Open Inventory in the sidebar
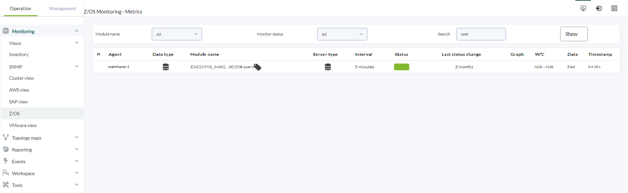The height and width of the screenshot is (193, 628). click(x=19, y=54)
